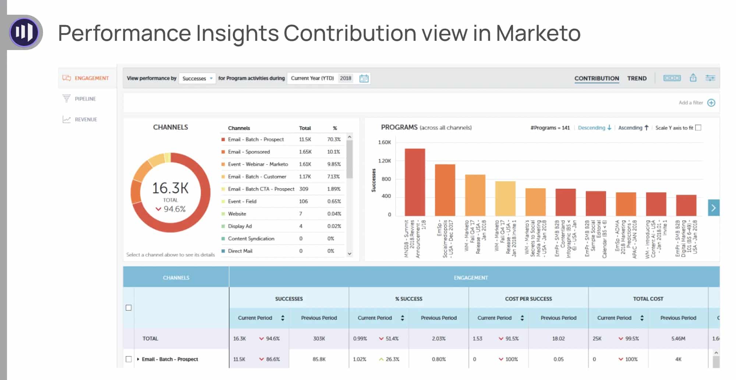Viewport: 736px width, 380px height.
Task: Sort programs Descending
Action: [x=595, y=128]
